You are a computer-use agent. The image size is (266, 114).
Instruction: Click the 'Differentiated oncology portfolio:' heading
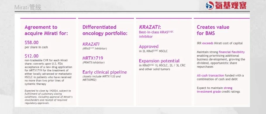tap(105, 30)
